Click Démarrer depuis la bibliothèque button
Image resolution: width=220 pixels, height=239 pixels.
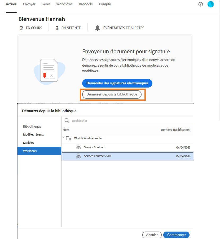(112, 94)
